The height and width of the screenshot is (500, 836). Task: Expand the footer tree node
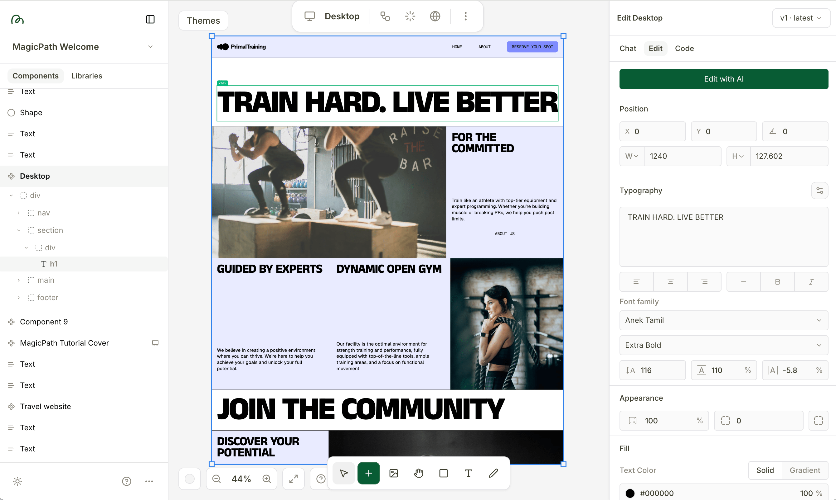tap(19, 298)
